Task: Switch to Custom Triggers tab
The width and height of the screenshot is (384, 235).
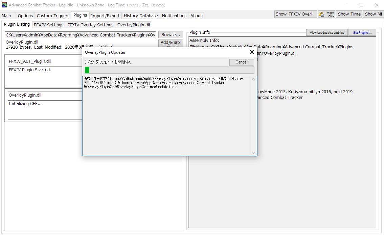Action: click(53, 16)
